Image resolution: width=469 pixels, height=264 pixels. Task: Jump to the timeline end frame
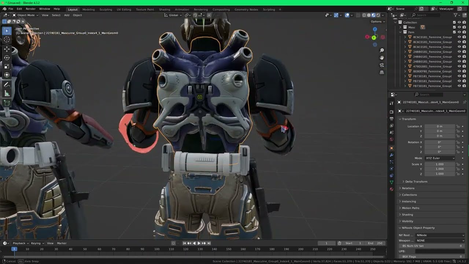(209, 243)
